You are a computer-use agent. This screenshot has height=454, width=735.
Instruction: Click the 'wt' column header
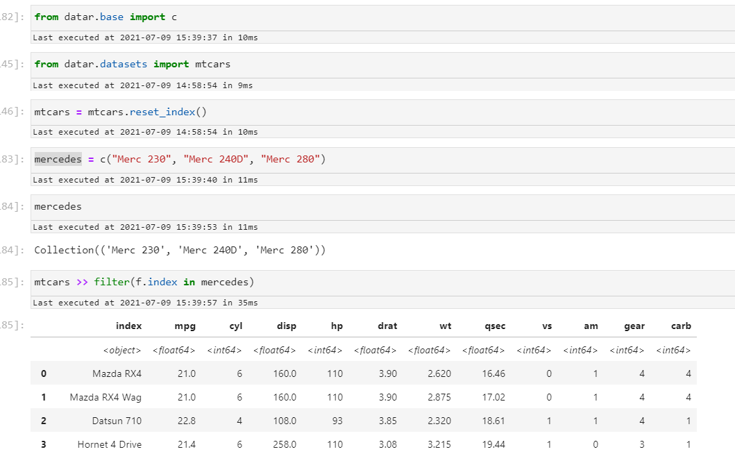tap(446, 326)
